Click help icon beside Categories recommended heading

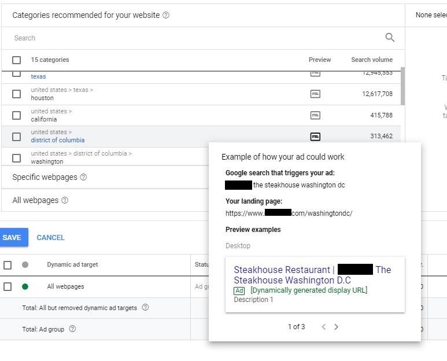(x=165, y=15)
